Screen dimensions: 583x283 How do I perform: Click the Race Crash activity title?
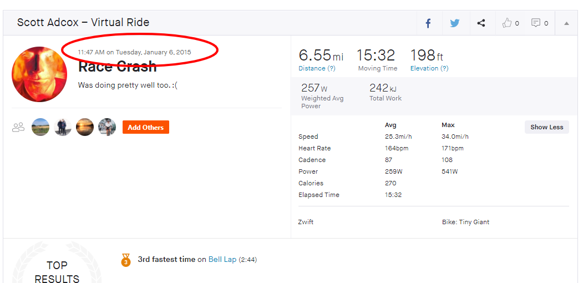(x=117, y=67)
